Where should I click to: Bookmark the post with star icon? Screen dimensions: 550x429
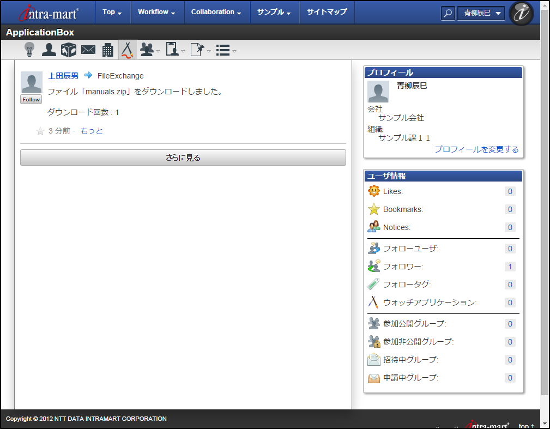[x=40, y=131]
